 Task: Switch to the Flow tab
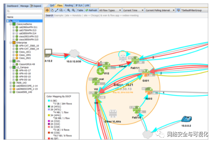point(60,6)
